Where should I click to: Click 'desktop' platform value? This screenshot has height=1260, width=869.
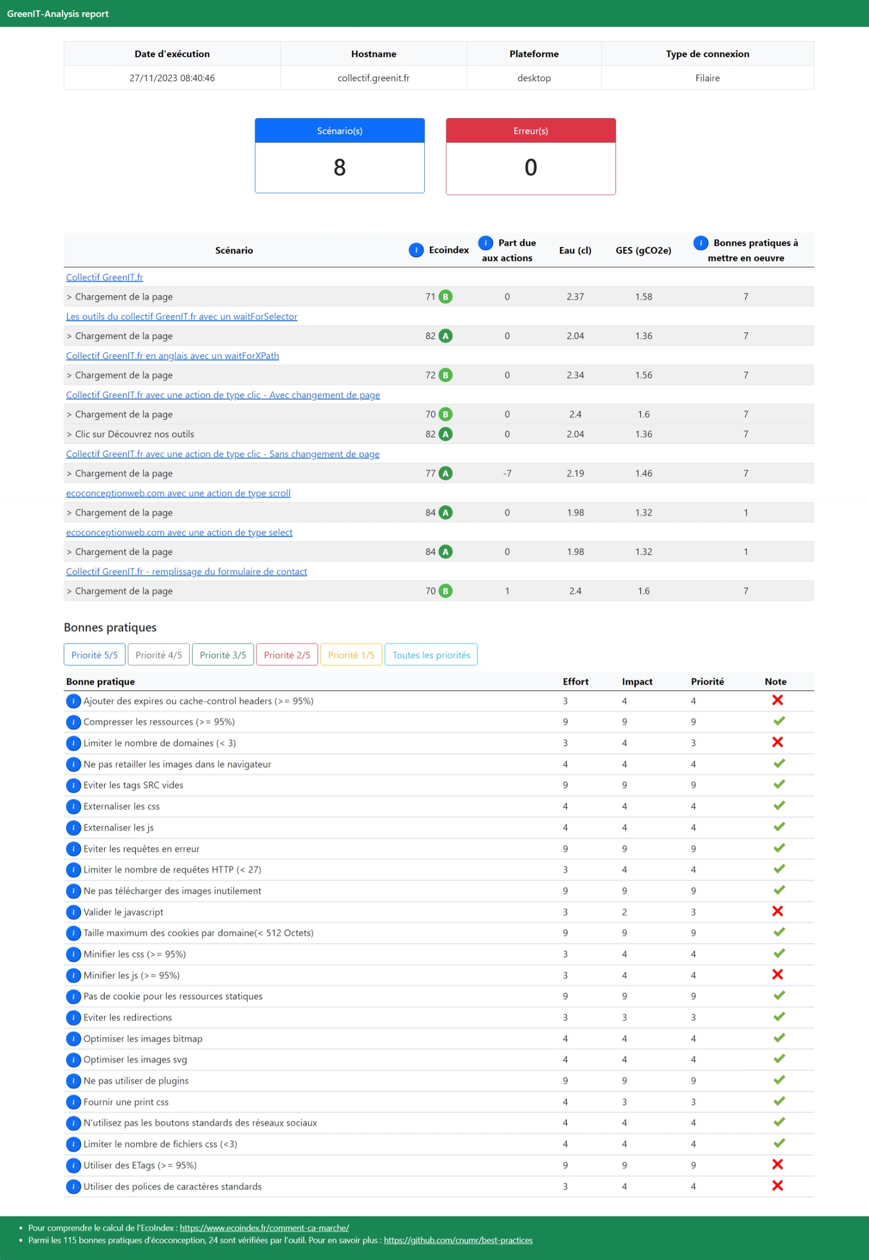pyautogui.click(x=534, y=78)
